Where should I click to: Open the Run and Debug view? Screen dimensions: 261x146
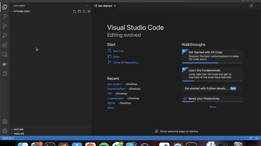coord(4,35)
